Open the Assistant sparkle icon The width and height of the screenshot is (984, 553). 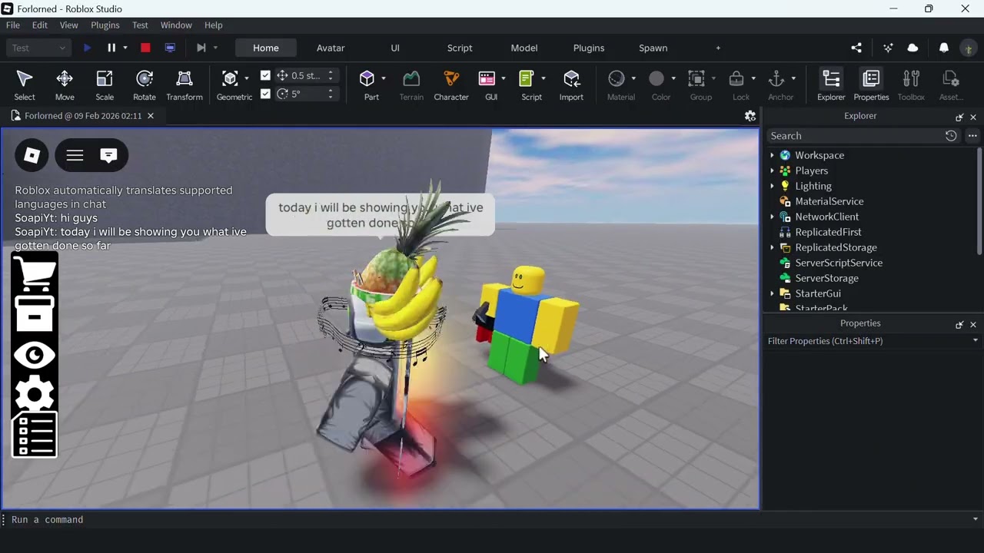point(888,48)
